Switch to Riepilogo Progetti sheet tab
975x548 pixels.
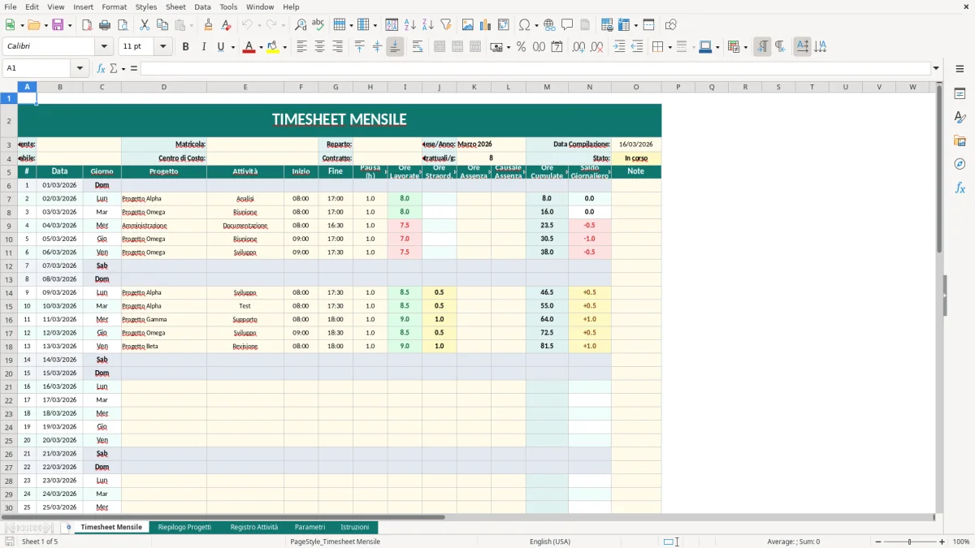point(184,527)
